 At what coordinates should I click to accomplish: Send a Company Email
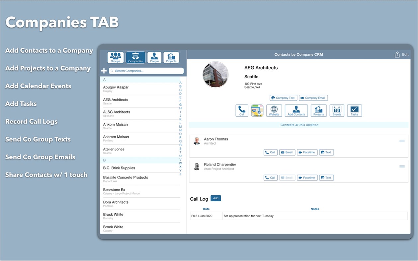313,98
